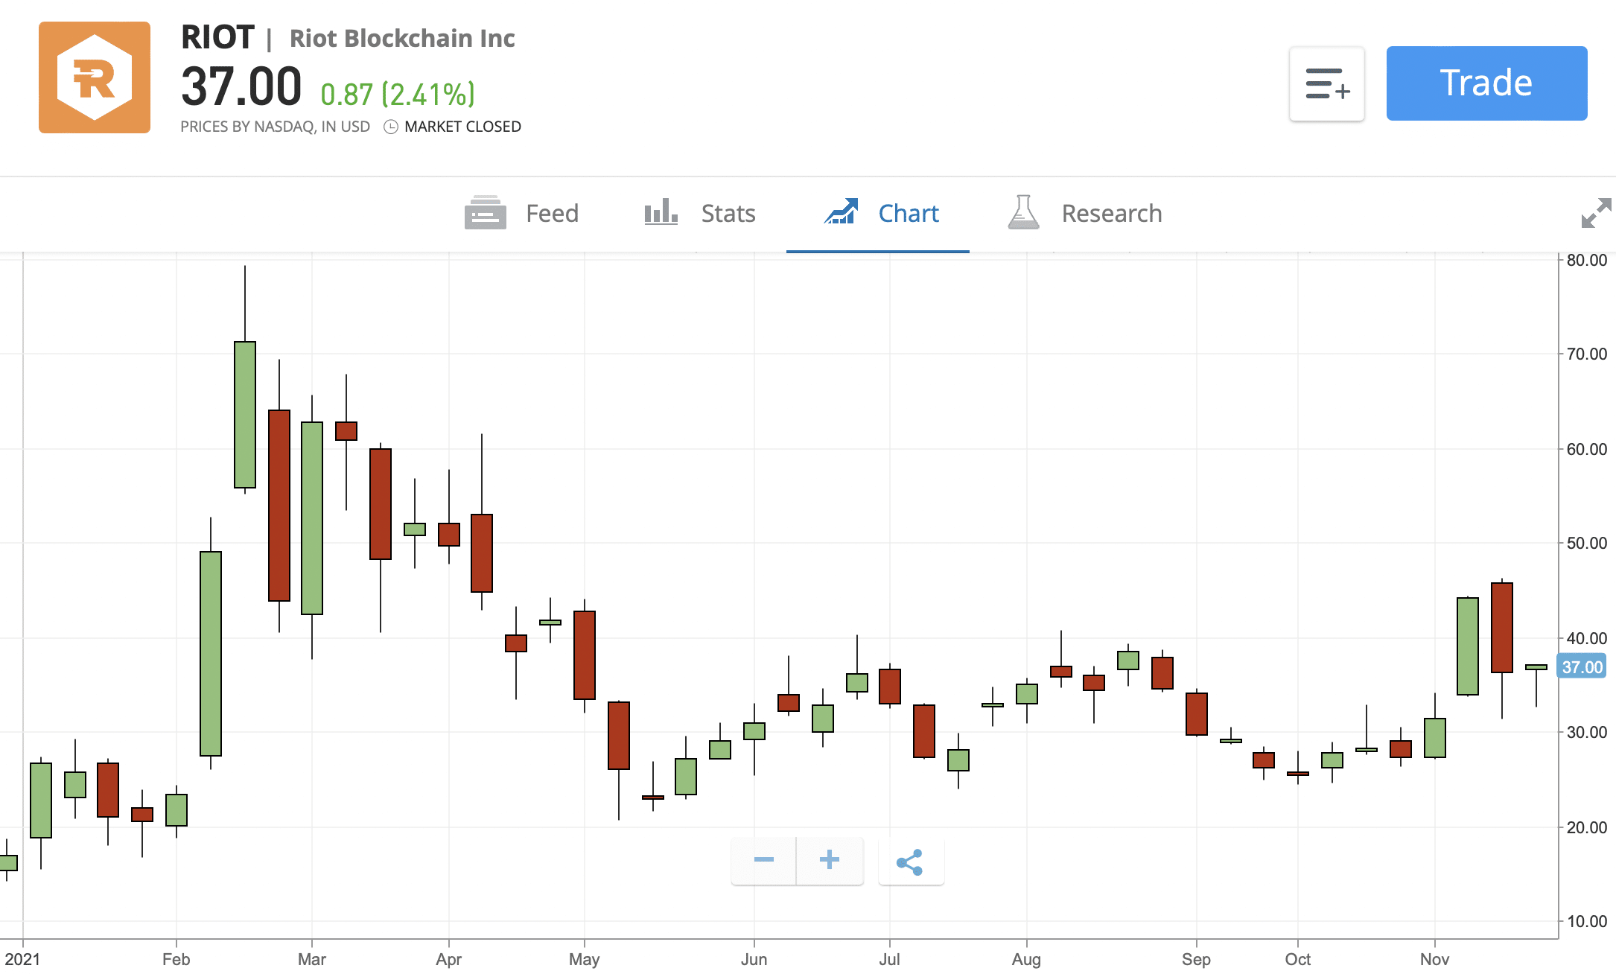
Task: Select the tall green February peak candlestick
Action: (245, 414)
